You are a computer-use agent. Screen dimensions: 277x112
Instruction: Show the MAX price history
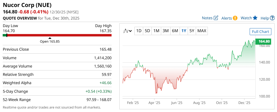pyautogui.click(x=202, y=31)
